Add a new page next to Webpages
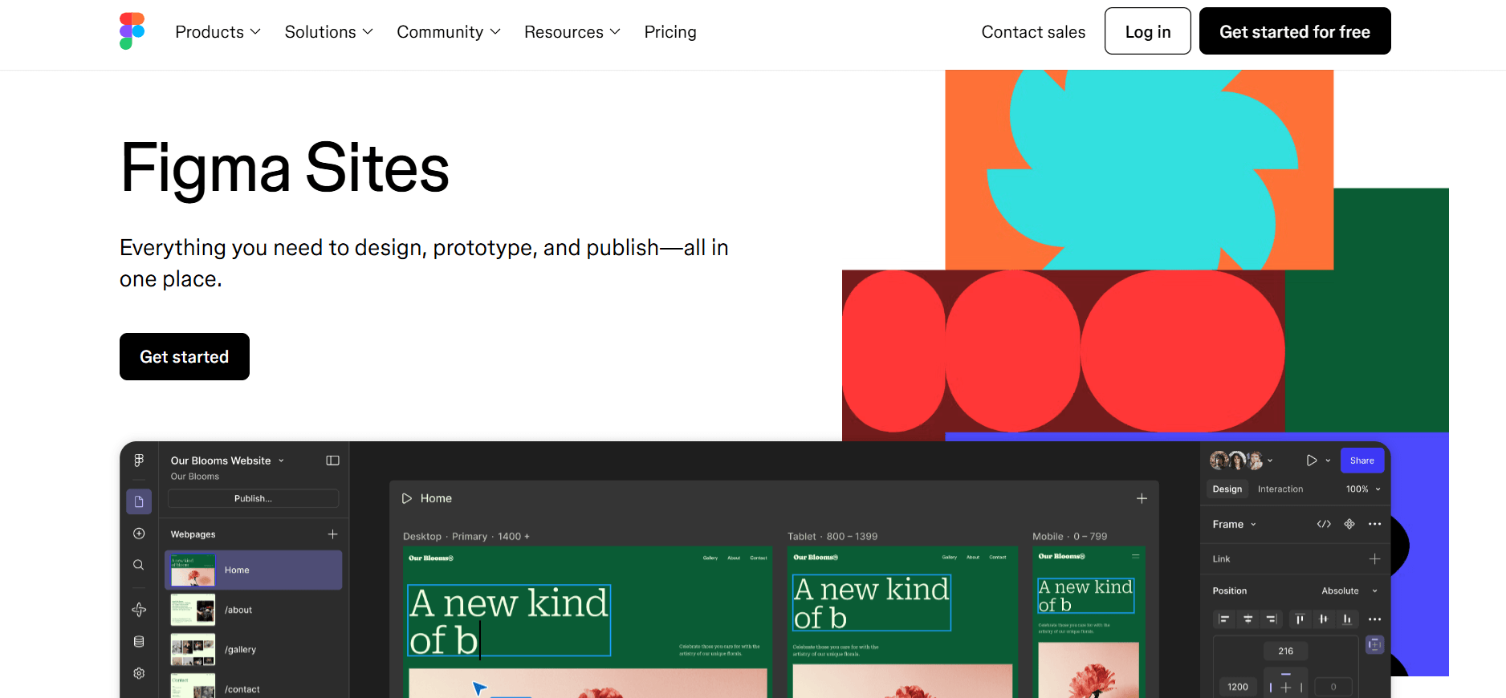1506x698 pixels. coord(332,534)
